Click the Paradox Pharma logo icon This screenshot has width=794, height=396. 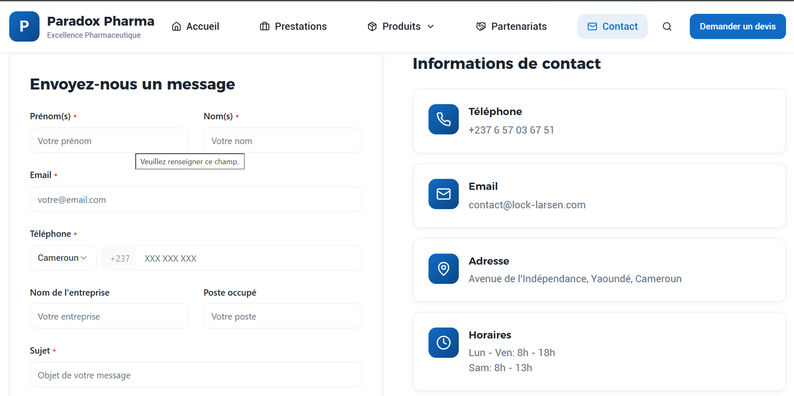click(x=24, y=26)
